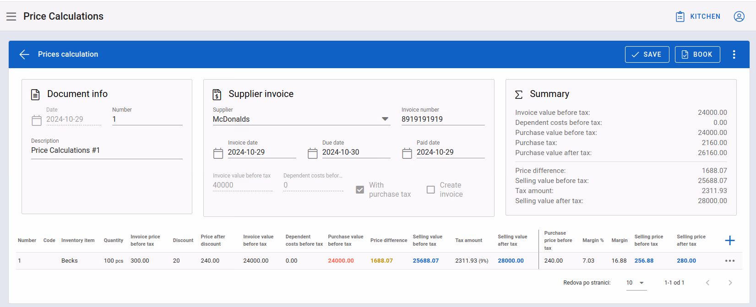Open the hamburger navigation menu
The image size is (756, 307).
click(11, 16)
